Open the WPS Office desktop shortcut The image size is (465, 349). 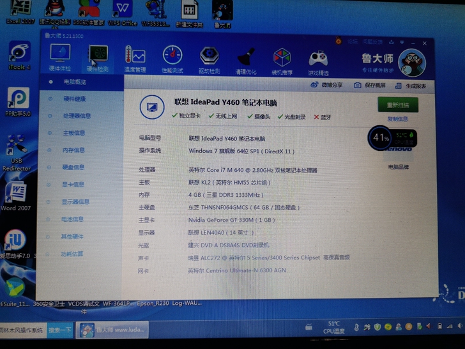point(122,13)
